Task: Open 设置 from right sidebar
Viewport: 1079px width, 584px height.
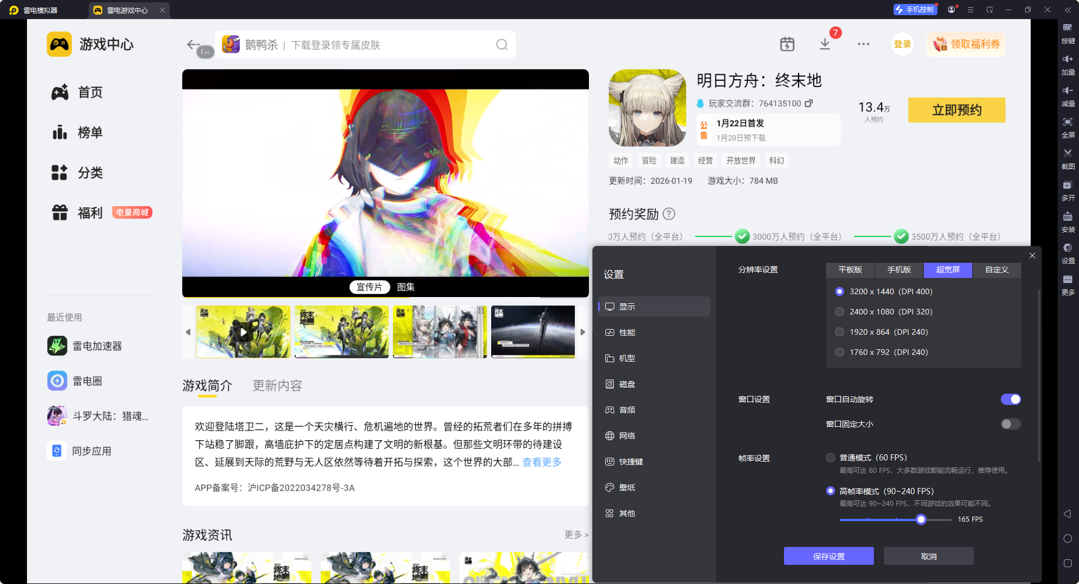Action: coord(1068,253)
